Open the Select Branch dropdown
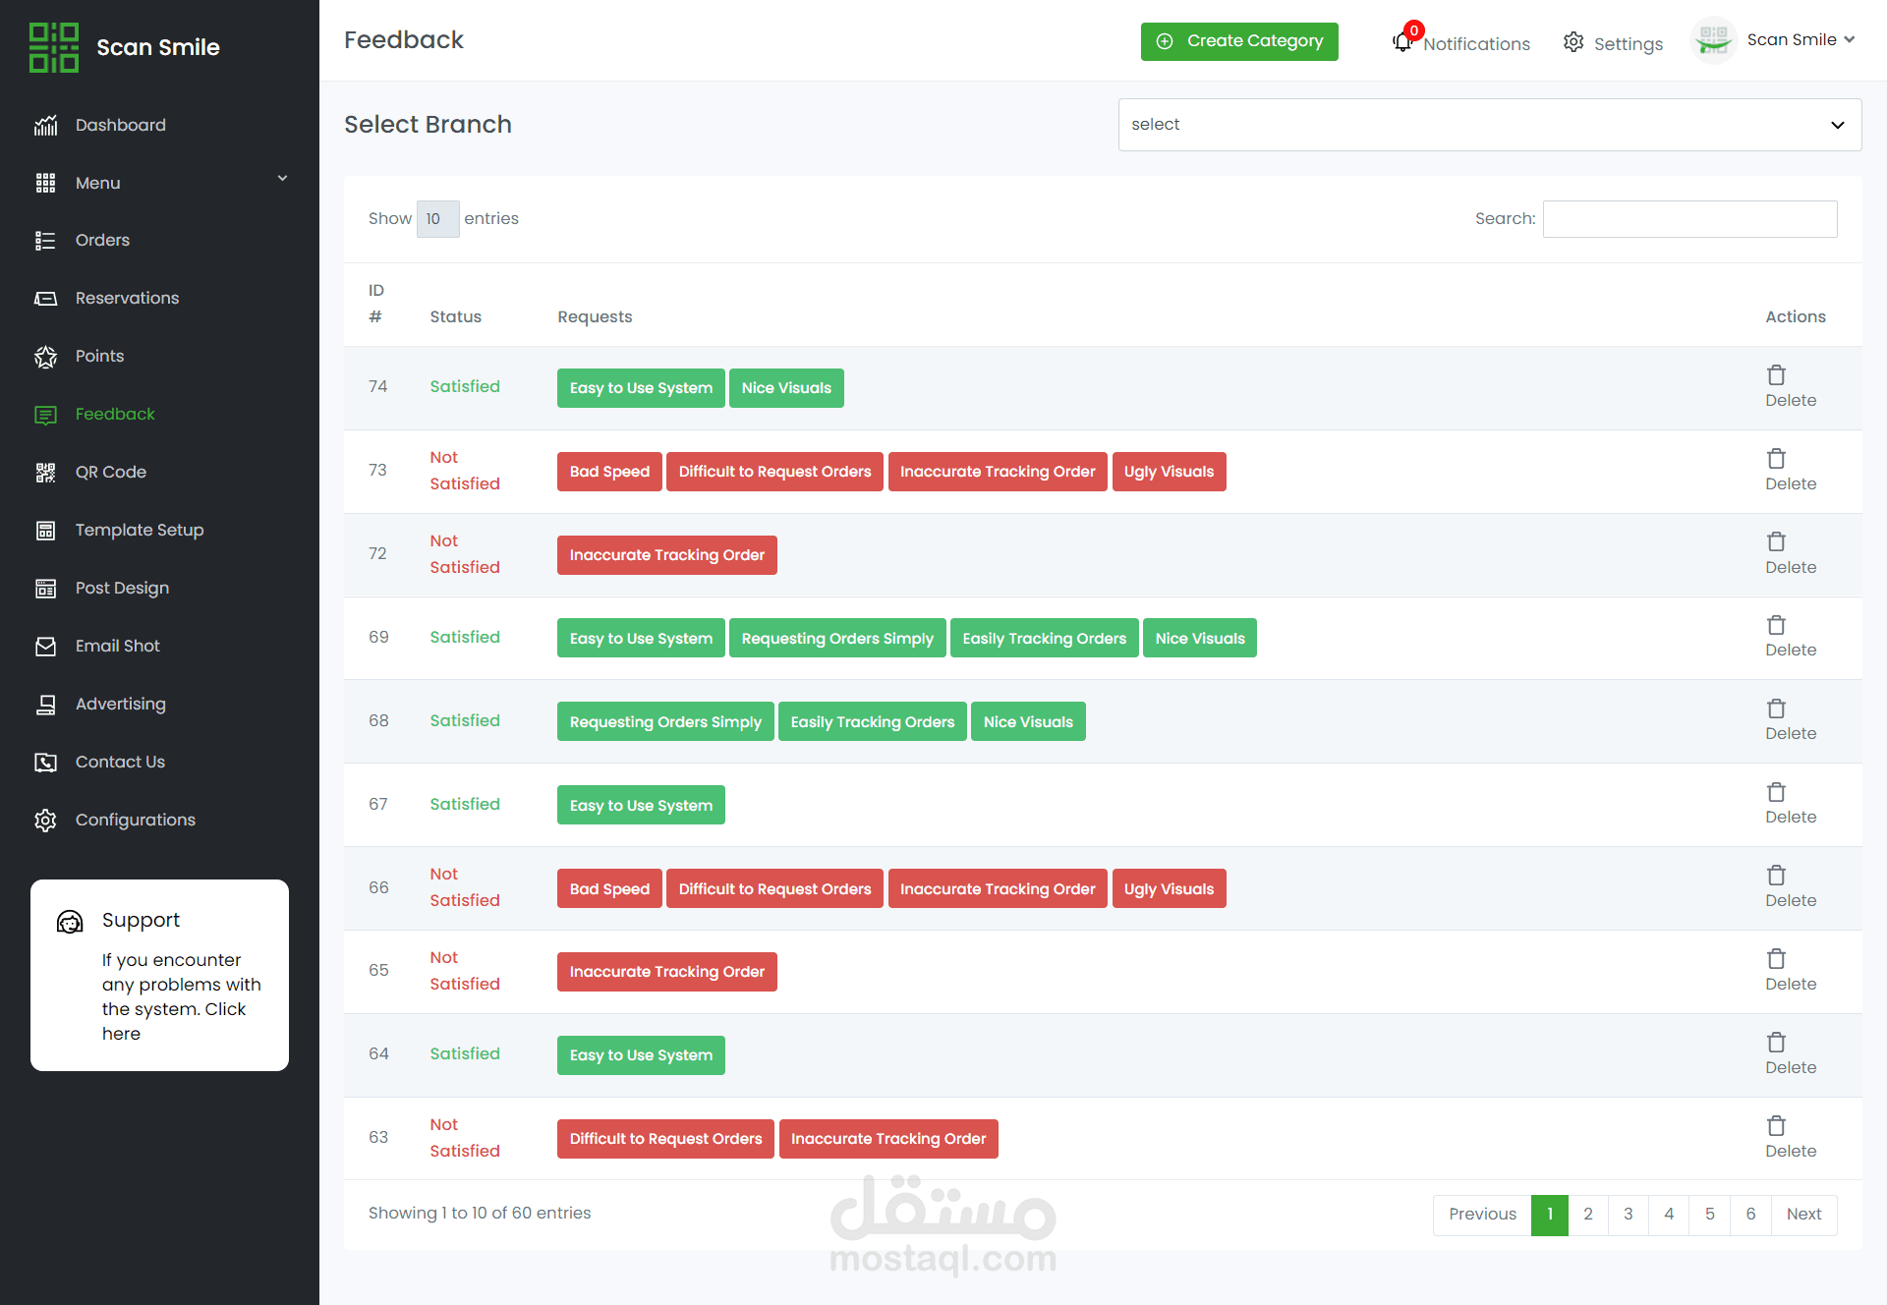 point(1489,125)
